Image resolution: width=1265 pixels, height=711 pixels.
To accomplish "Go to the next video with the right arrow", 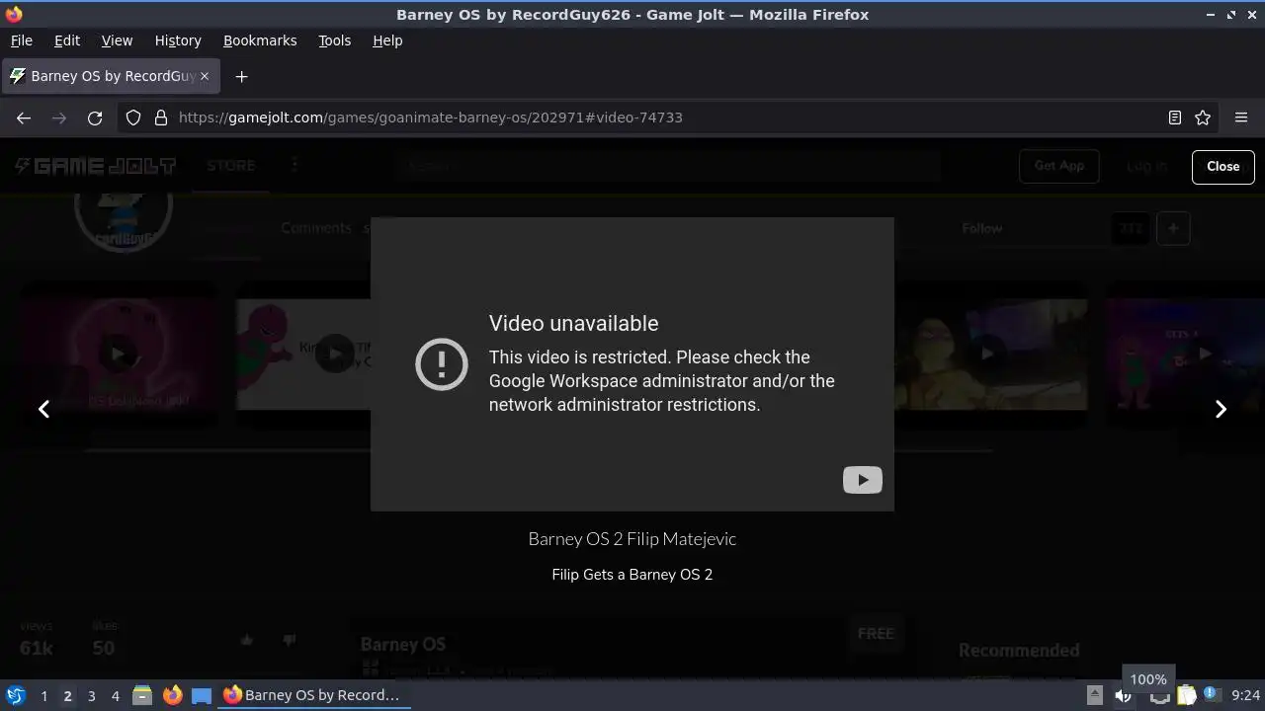I will pyautogui.click(x=1221, y=409).
